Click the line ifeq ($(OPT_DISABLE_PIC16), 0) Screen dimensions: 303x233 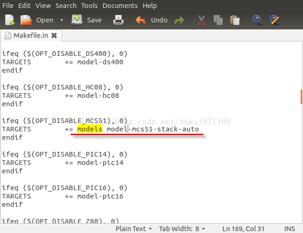click(64, 188)
